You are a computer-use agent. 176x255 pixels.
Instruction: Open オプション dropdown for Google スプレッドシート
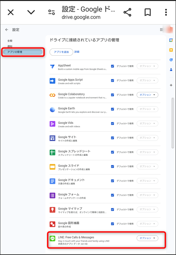coord(147,152)
